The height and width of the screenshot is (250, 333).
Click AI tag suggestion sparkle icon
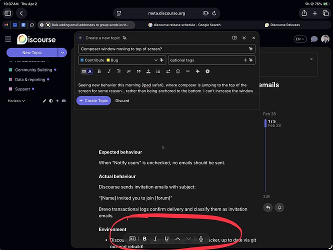(x=251, y=60)
